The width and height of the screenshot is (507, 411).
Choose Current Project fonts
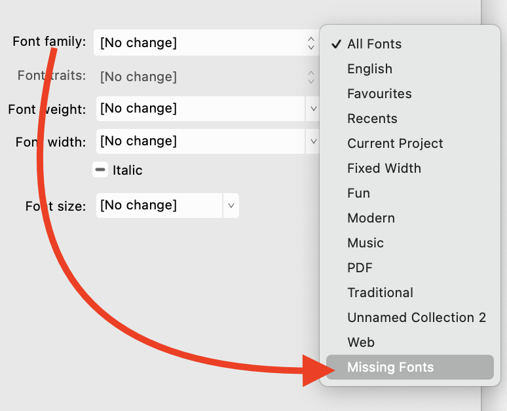click(395, 143)
